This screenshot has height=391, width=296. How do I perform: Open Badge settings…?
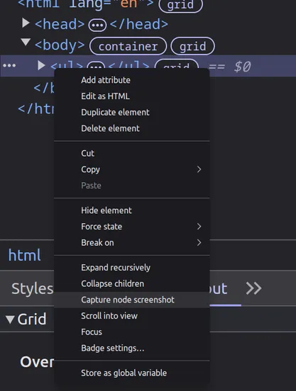click(131, 348)
